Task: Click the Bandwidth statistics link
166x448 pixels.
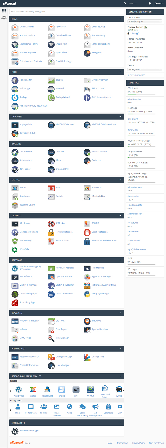Action: point(133,130)
